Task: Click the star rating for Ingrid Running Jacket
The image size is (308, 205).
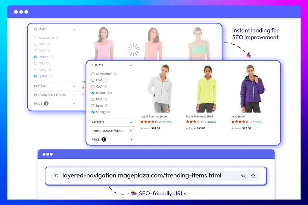Action: (149, 122)
